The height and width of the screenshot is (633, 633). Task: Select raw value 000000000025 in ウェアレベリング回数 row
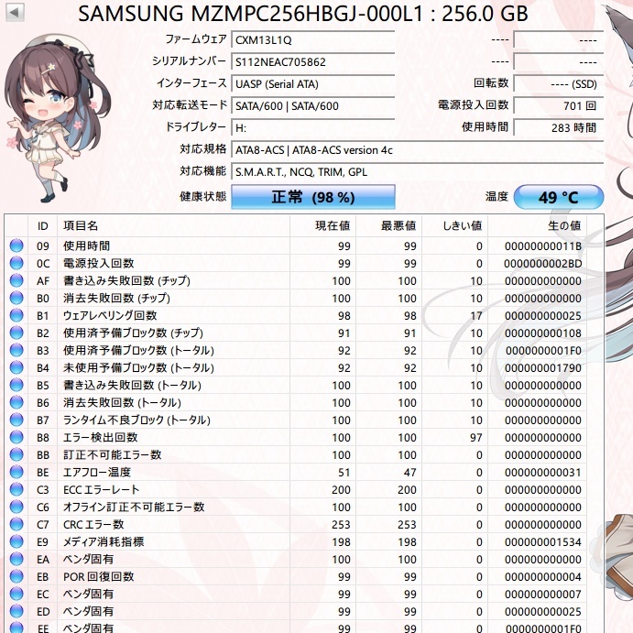[542, 316]
